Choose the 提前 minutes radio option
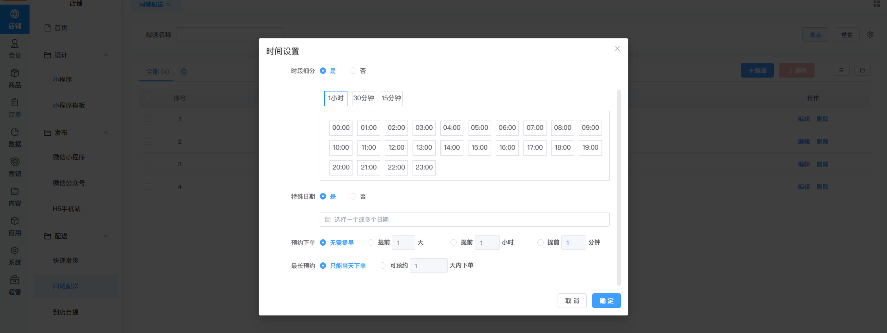The height and width of the screenshot is (333, 887). click(541, 242)
